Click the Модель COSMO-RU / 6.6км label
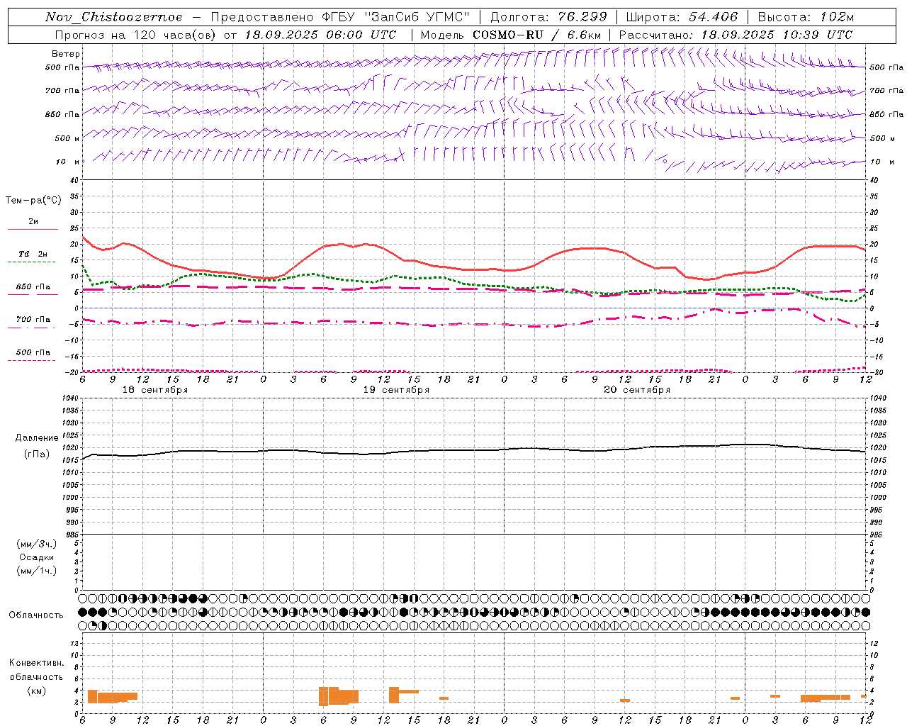 510,35
